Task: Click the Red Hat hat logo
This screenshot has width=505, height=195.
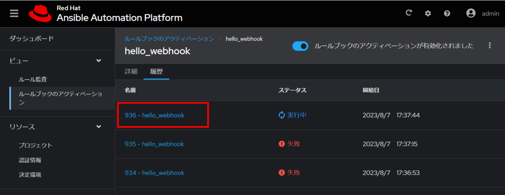Action: (40, 13)
